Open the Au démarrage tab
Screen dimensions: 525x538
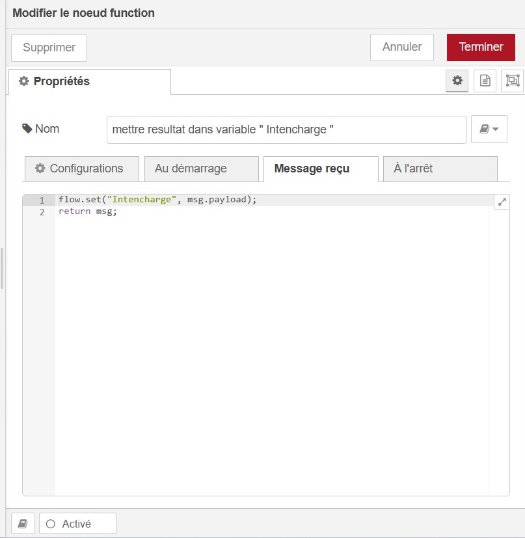pos(201,168)
